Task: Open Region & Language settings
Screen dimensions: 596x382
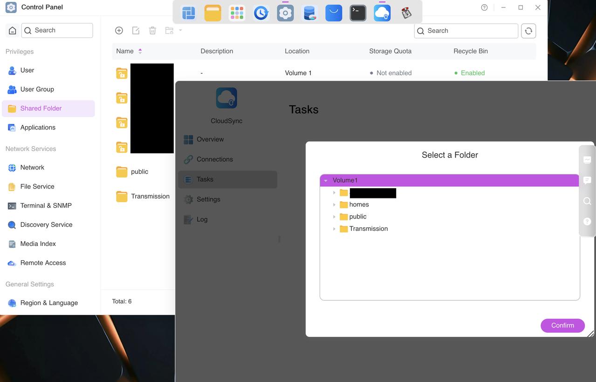Action: coord(48,303)
